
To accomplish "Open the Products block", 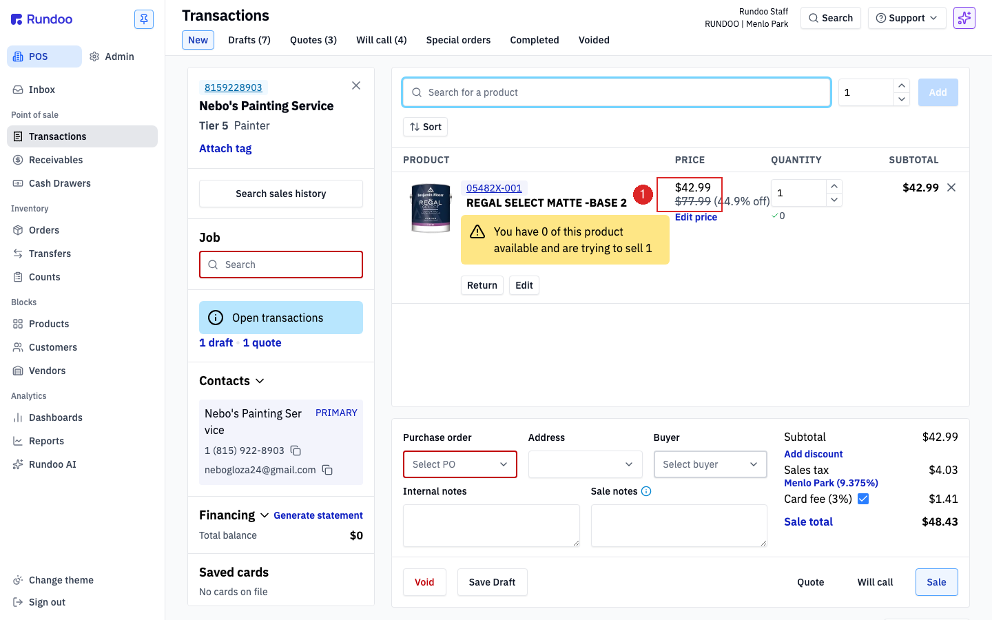I will pos(82,324).
